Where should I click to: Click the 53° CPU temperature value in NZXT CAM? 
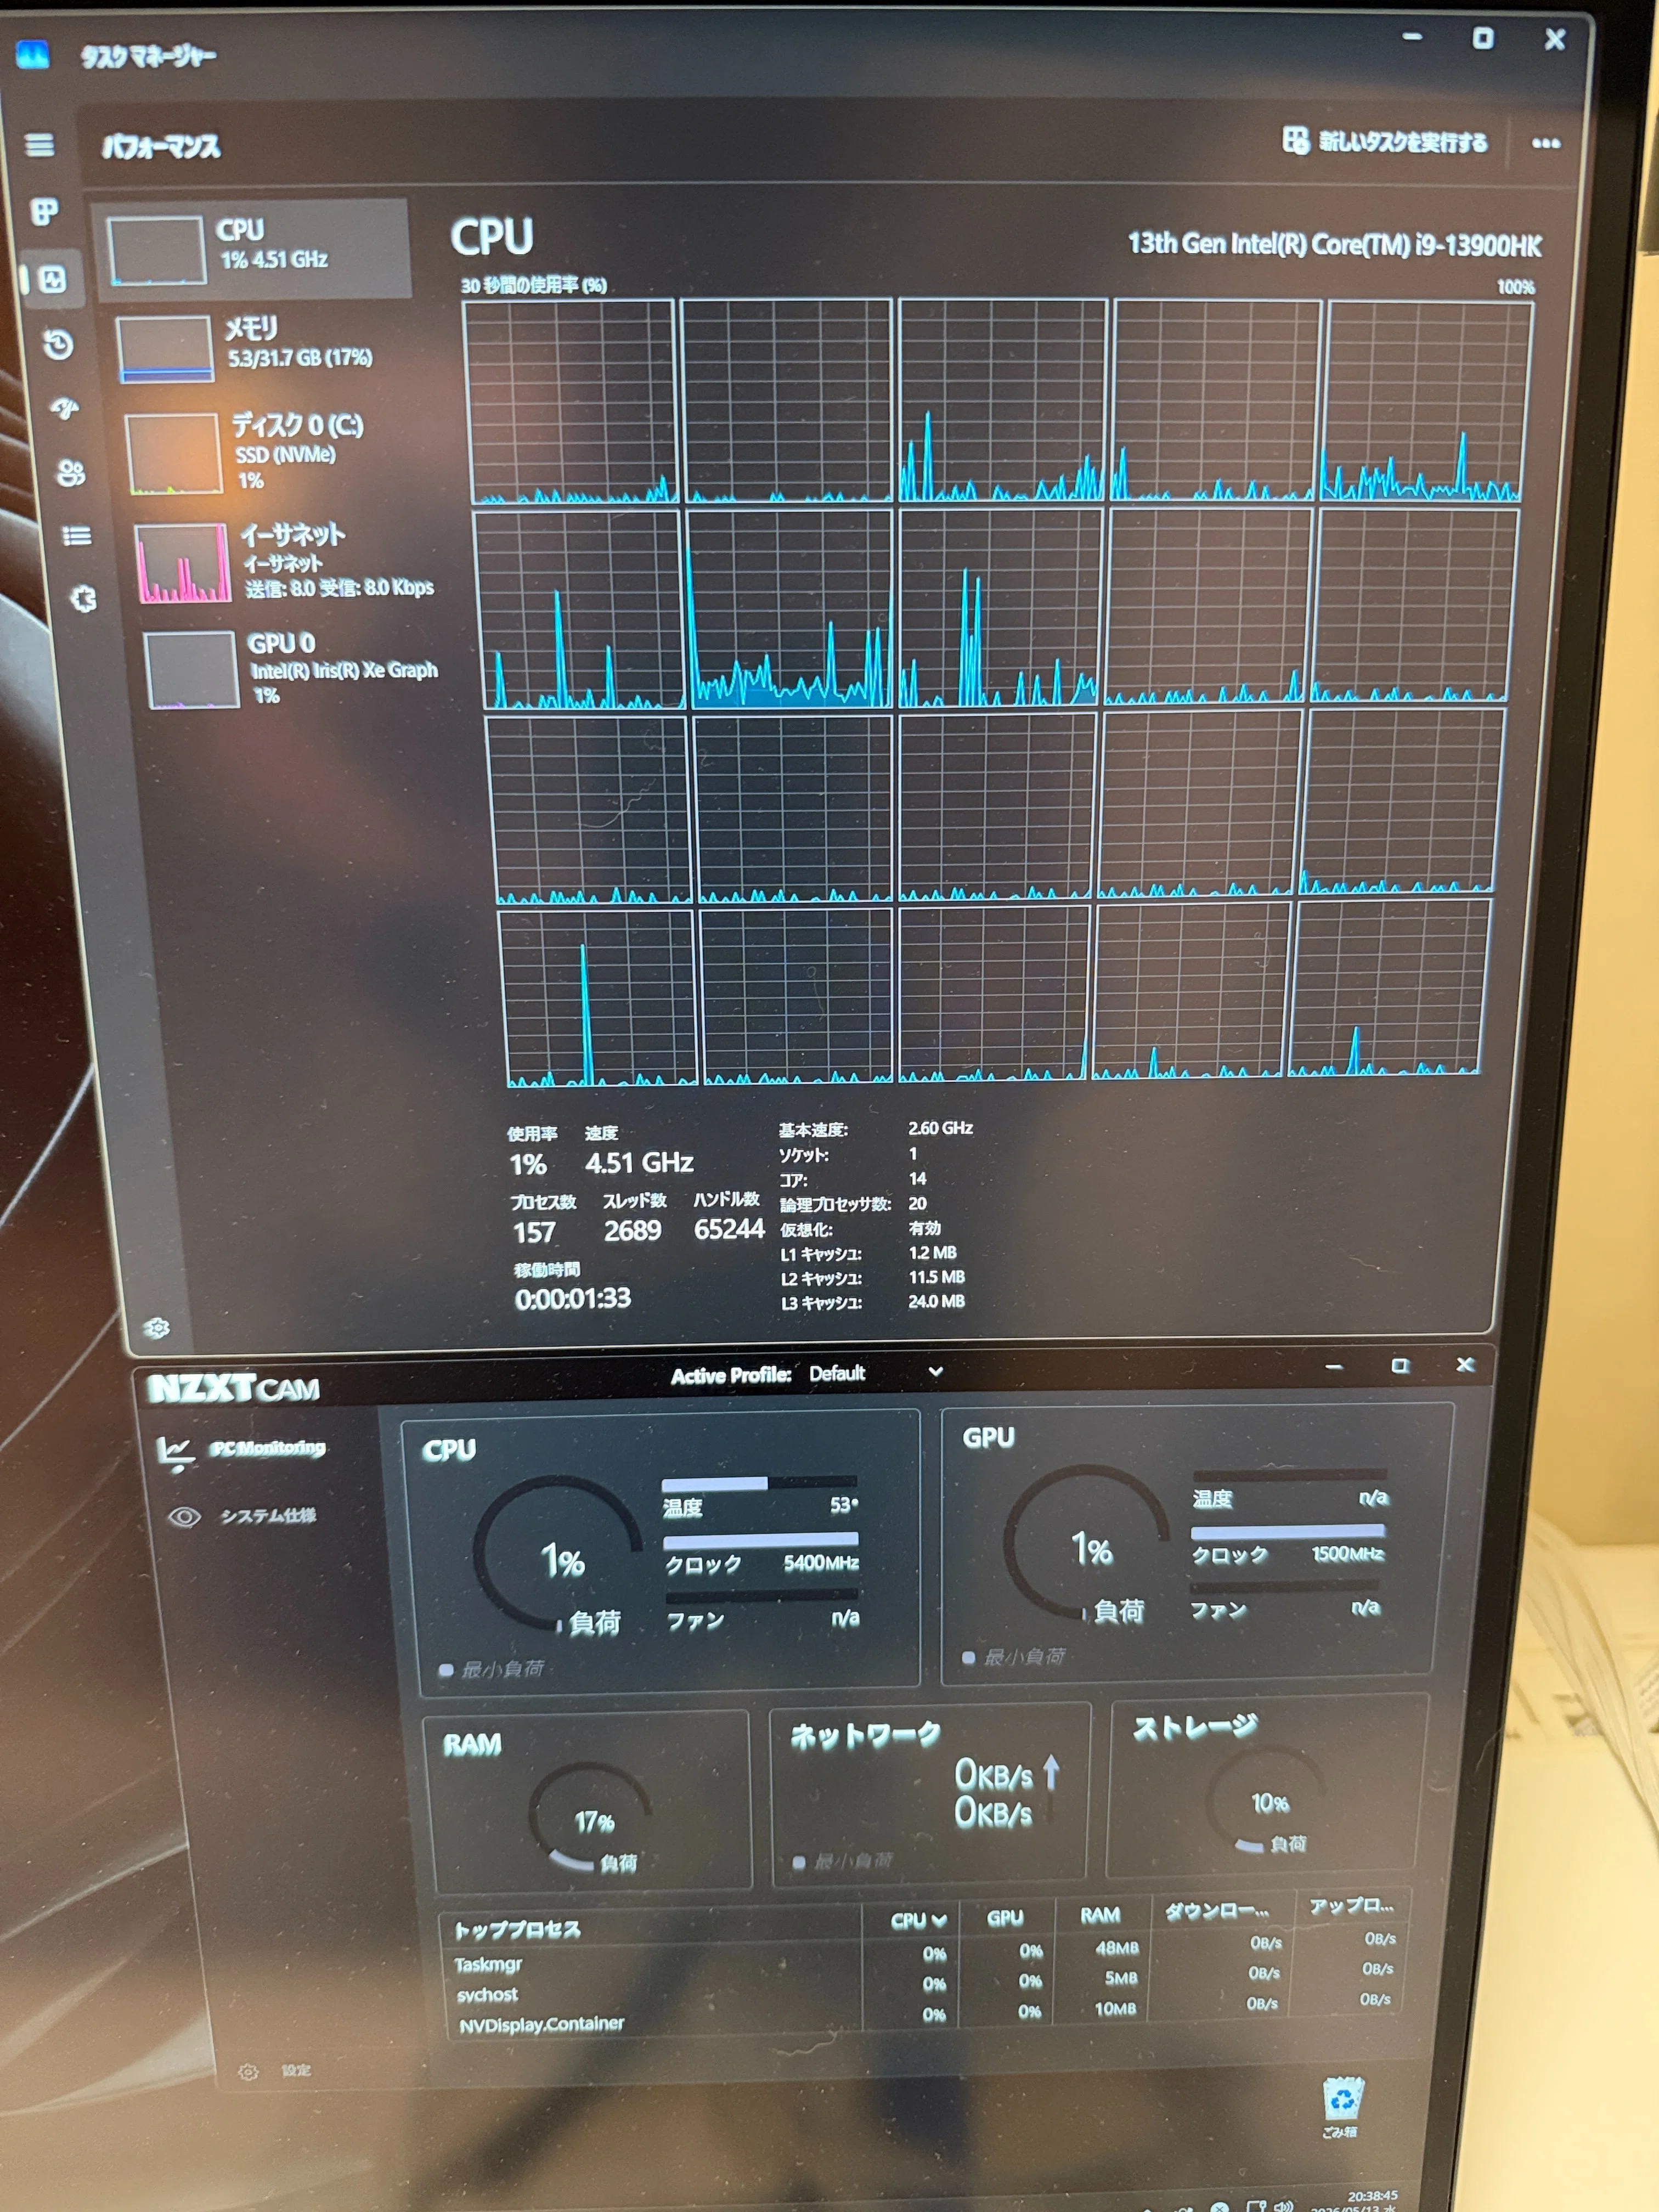[843, 1505]
